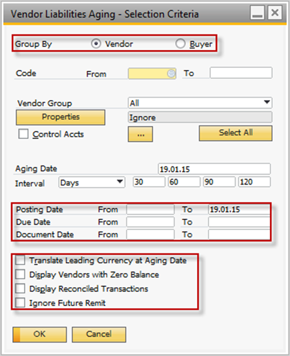Open the Code From choose-from-list icon

click(171, 73)
